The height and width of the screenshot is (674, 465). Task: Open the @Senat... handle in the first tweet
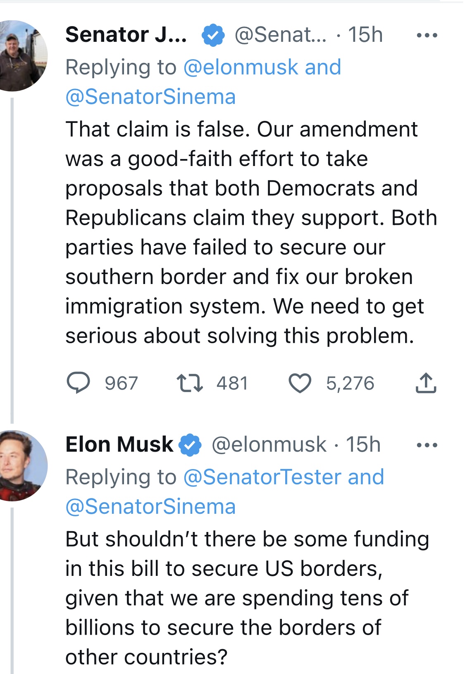tap(280, 35)
